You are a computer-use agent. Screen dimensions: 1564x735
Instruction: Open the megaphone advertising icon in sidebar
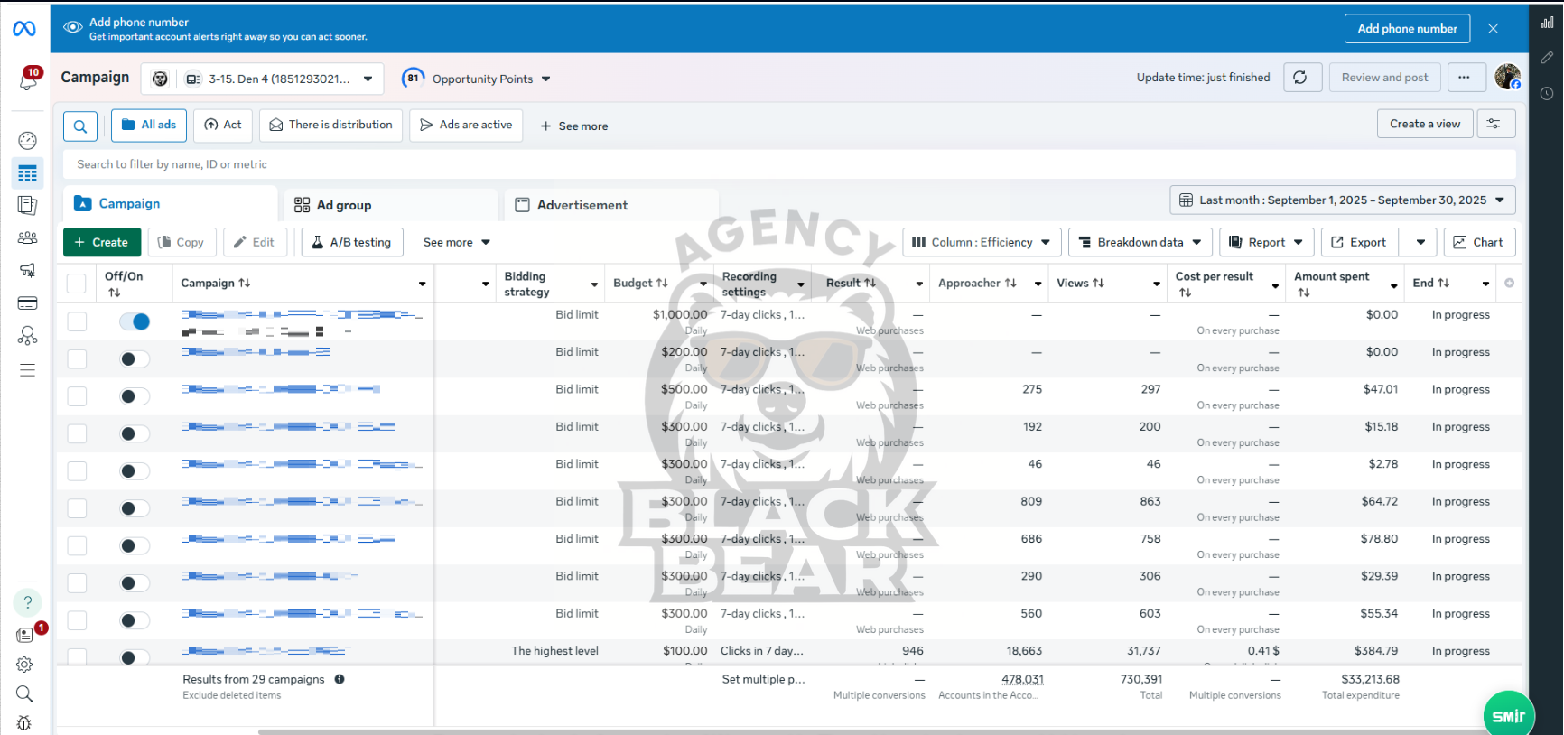pyautogui.click(x=27, y=270)
